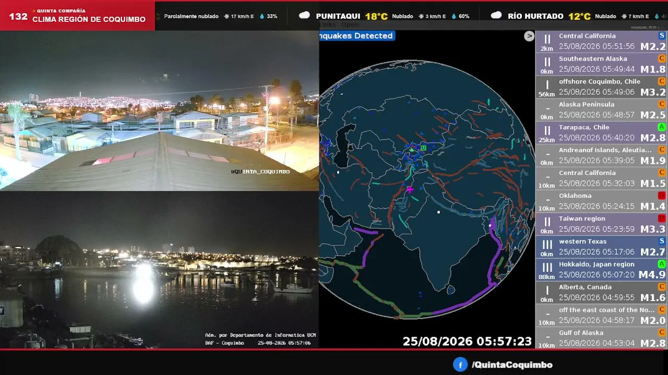Click the intensity II icon on Tarapaca, Chile row
The width and height of the screenshot is (668, 375).
tap(547, 130)
